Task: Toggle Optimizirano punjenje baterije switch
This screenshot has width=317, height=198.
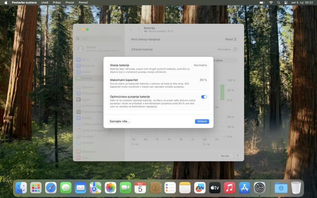Action: pos(204,97)
